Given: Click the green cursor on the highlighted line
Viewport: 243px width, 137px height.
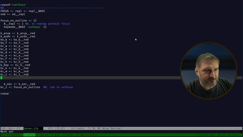Looking at the screenshot, I should (x=2, y=78).
